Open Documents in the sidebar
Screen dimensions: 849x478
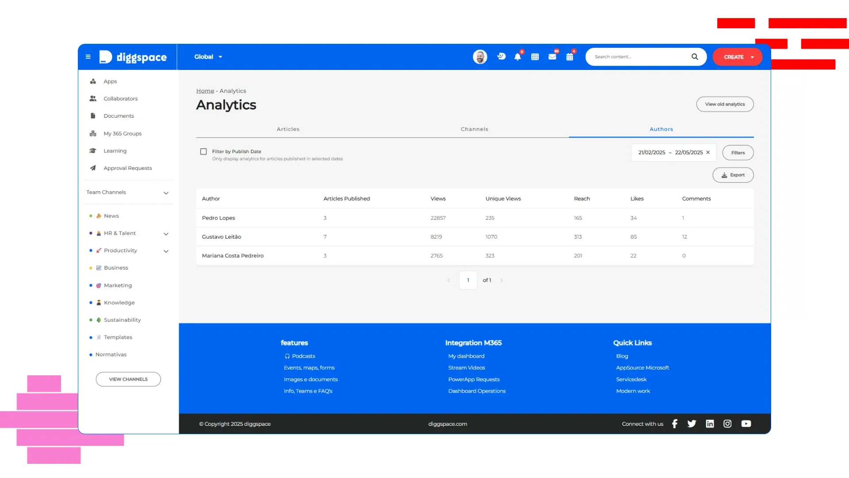point(119,116)
